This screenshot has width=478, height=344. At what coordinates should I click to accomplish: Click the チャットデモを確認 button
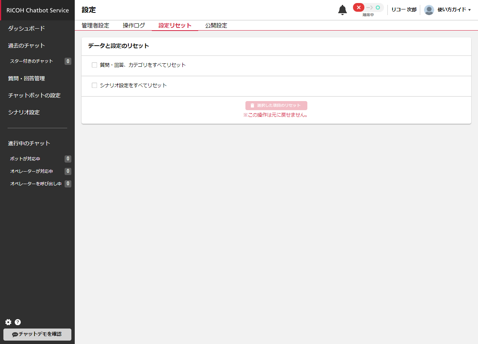(37, 334)
